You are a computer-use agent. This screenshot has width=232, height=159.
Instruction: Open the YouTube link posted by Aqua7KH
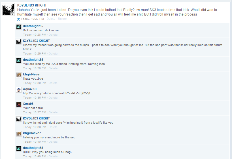(56, 93)
